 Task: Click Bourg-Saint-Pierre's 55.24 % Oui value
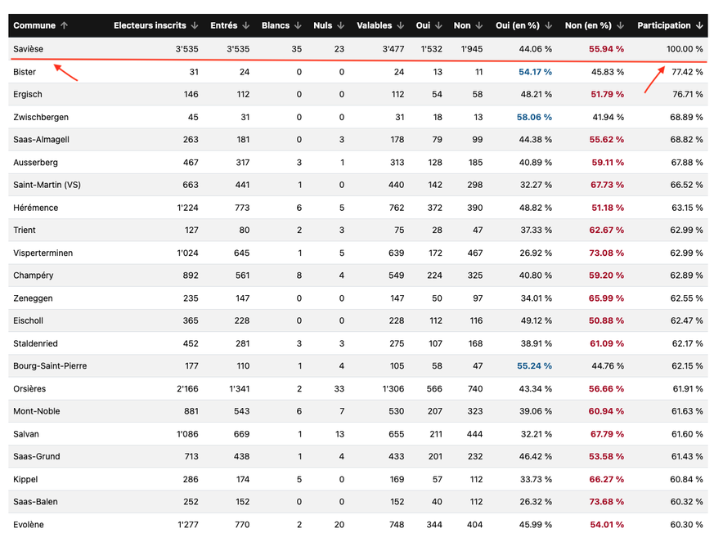pos(534,365)
